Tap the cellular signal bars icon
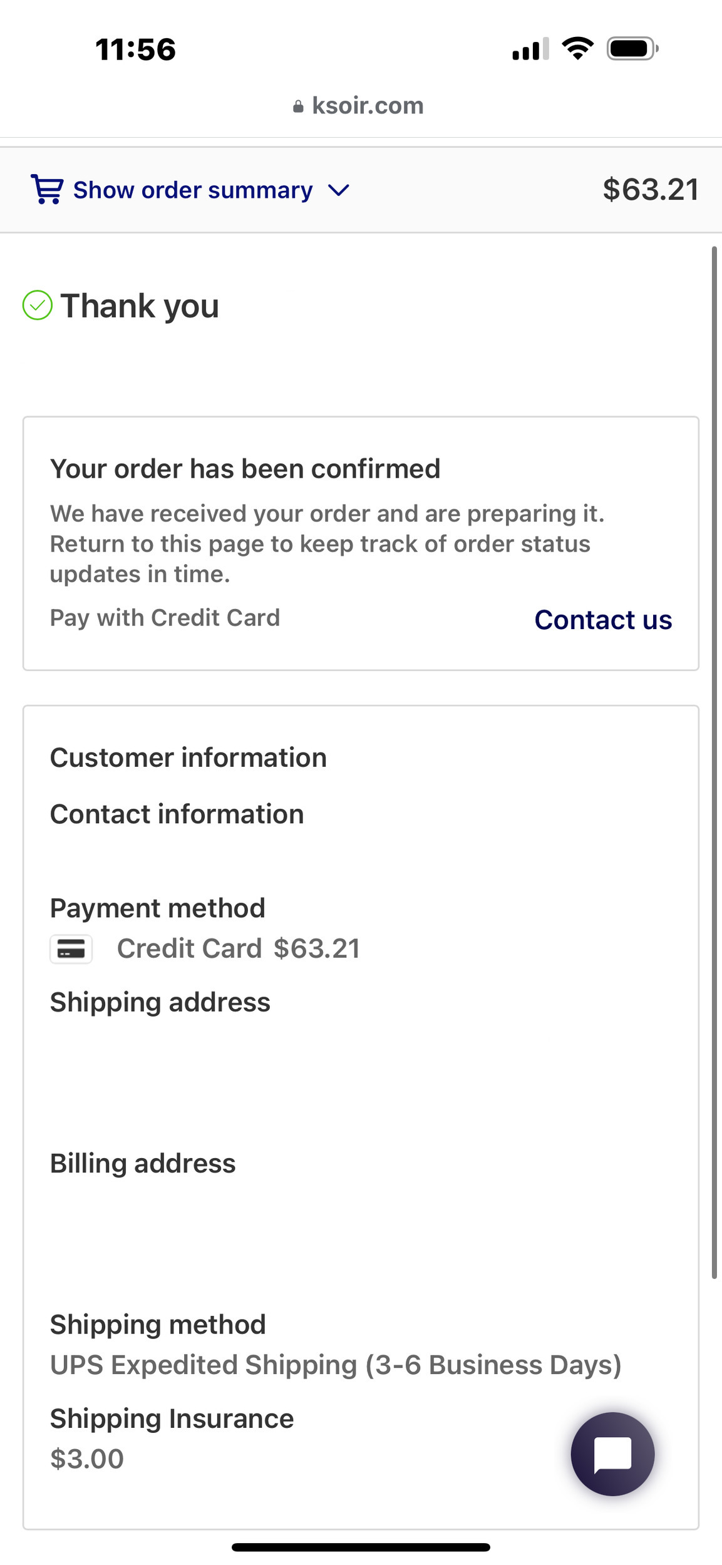 (530, 49)
